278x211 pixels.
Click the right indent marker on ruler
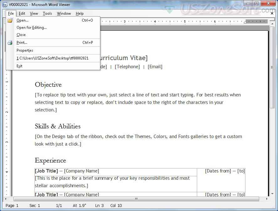click(x=245, y=22)
